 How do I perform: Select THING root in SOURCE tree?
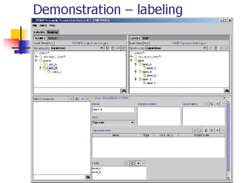(x=43, y=53)
